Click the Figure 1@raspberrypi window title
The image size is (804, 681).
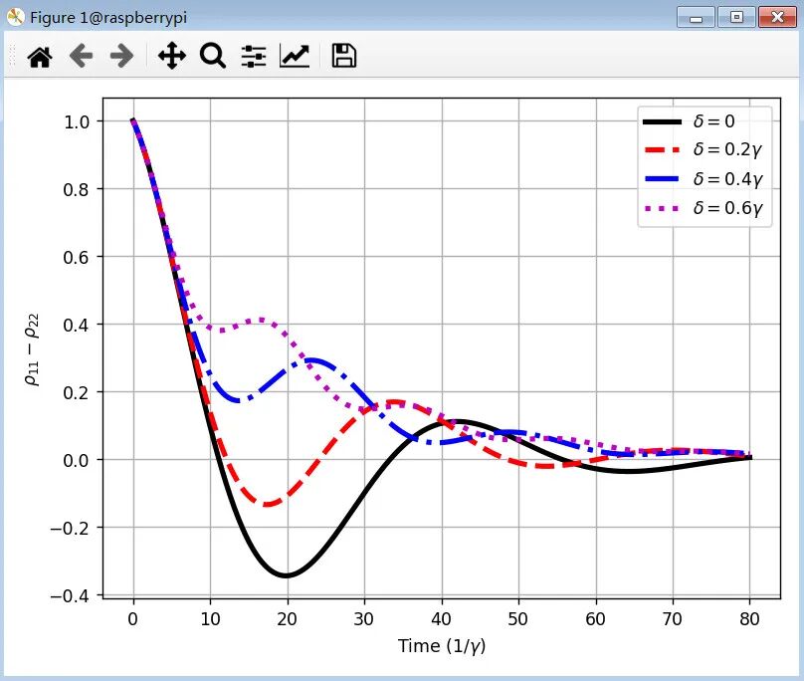(x=107, y=18)
